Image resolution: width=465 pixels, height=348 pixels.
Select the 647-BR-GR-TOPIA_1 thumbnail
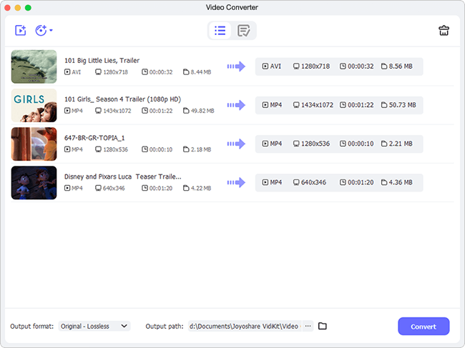[34, 144]
